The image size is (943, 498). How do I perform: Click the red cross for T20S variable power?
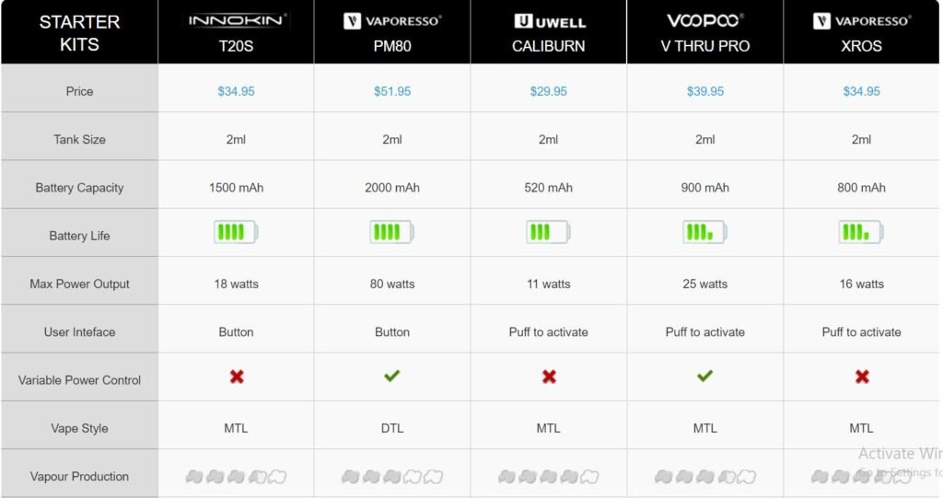tap(237, 376)
